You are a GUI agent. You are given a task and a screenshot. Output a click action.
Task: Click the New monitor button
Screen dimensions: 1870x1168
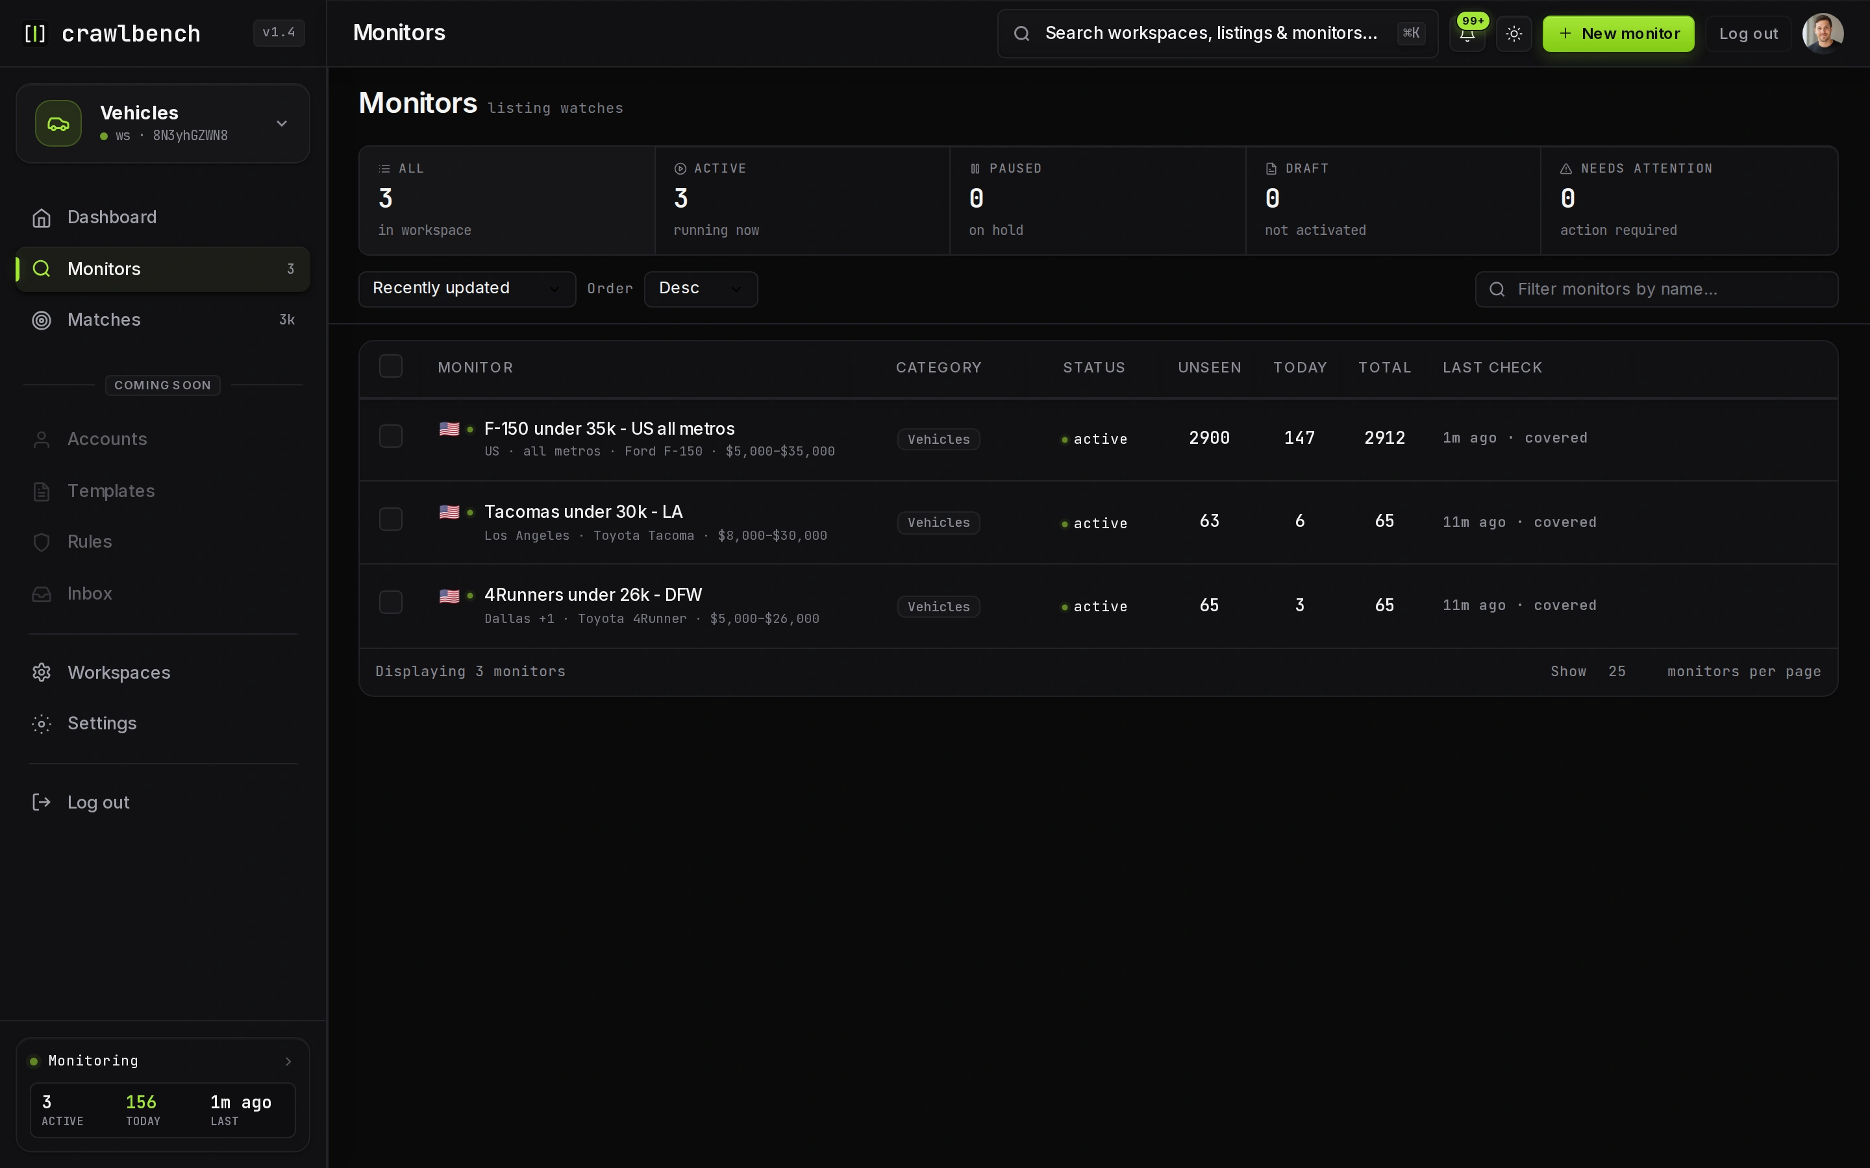point(1618,34)
